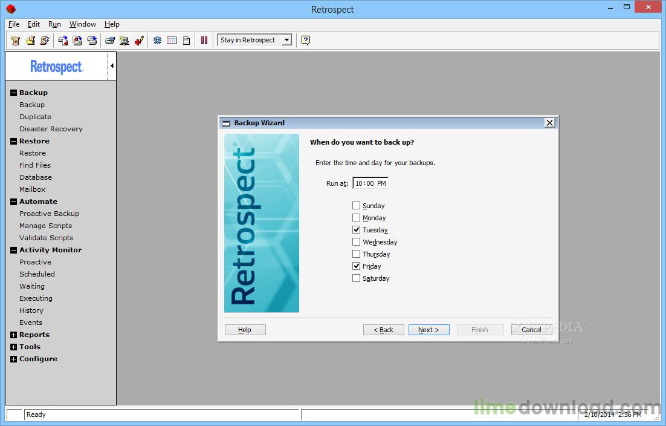The width and height of the screenshot is (666, 426).
Task: Click the Help button in Backup Wizard
Action: point(245,330)
